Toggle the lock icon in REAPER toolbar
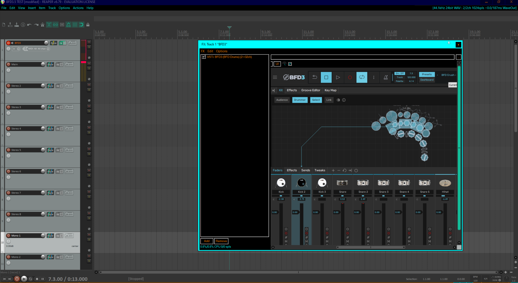Viewport: 518px width, 283px height. [x=88, y=25]
